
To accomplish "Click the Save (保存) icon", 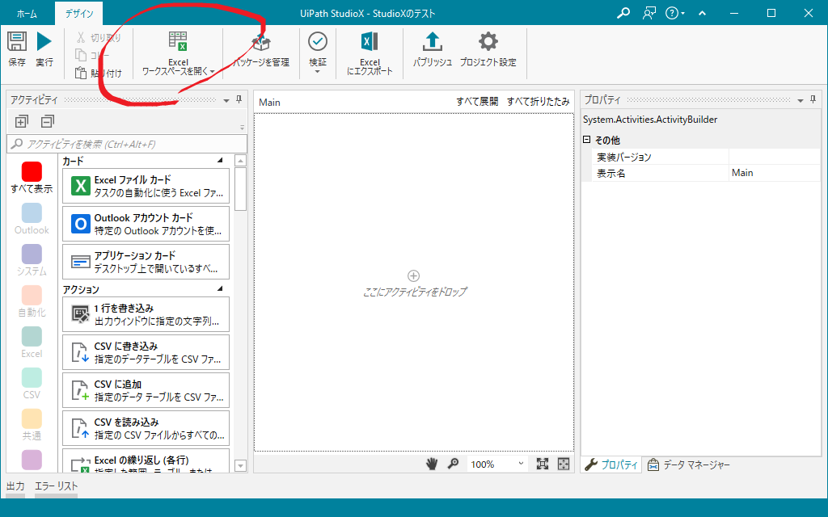I will coord(16,42).
